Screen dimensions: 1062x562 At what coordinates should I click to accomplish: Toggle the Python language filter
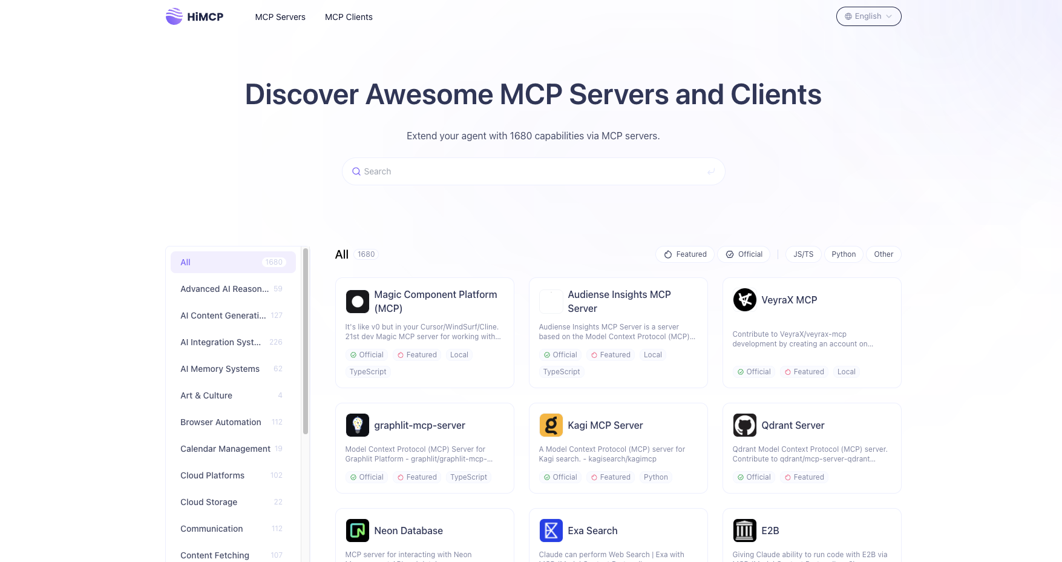(x=844, y=254)
